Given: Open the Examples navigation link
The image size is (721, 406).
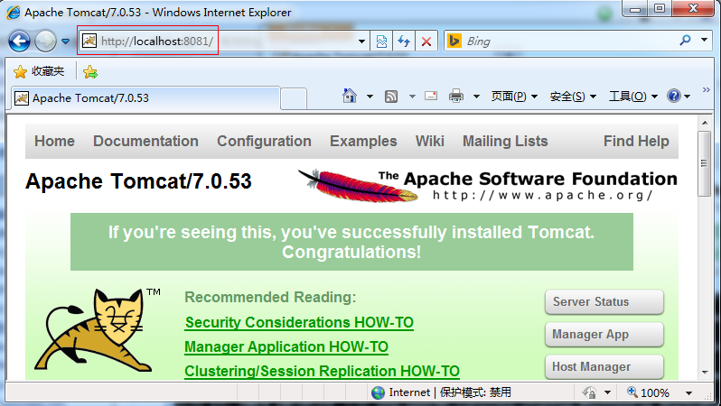Looking at the screenshot, I should click(x=363, y=141).
